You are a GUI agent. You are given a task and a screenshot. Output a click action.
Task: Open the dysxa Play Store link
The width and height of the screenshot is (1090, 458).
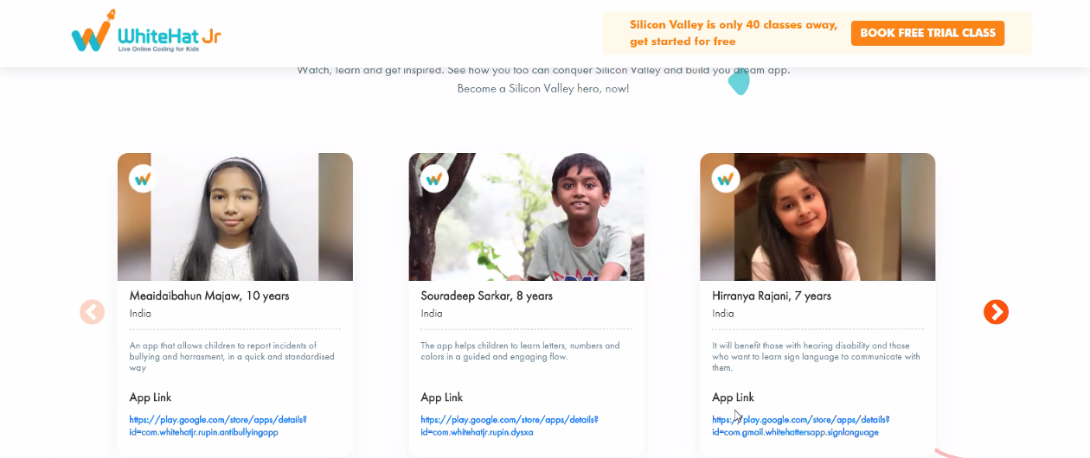click(509, 425)
